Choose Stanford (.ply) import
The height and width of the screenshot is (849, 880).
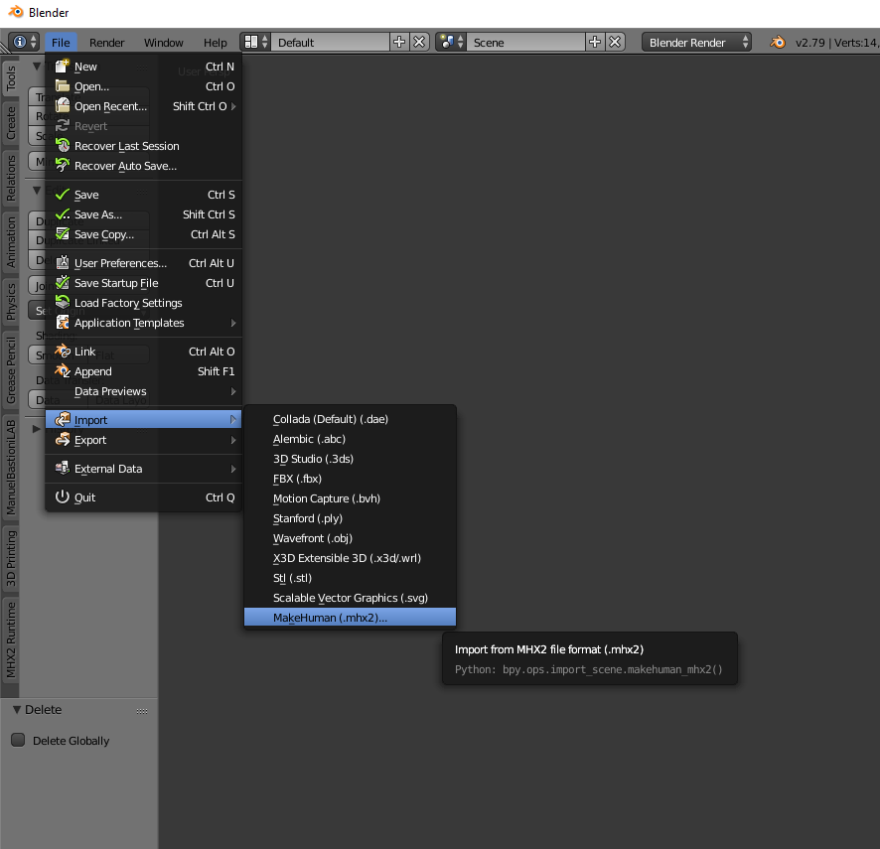(350, 518)
